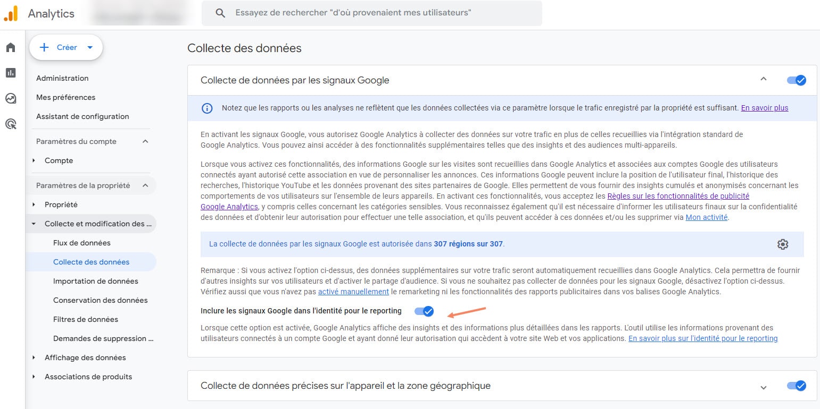Click the Analytics product name

point(51,14)
